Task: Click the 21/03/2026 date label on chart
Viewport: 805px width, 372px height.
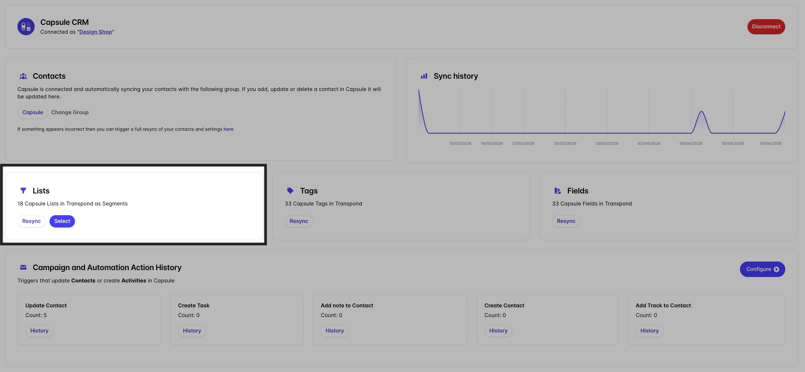Action: 523,144
